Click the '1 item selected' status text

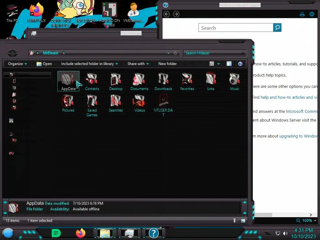pyautogui.click(x=40, y=221)
